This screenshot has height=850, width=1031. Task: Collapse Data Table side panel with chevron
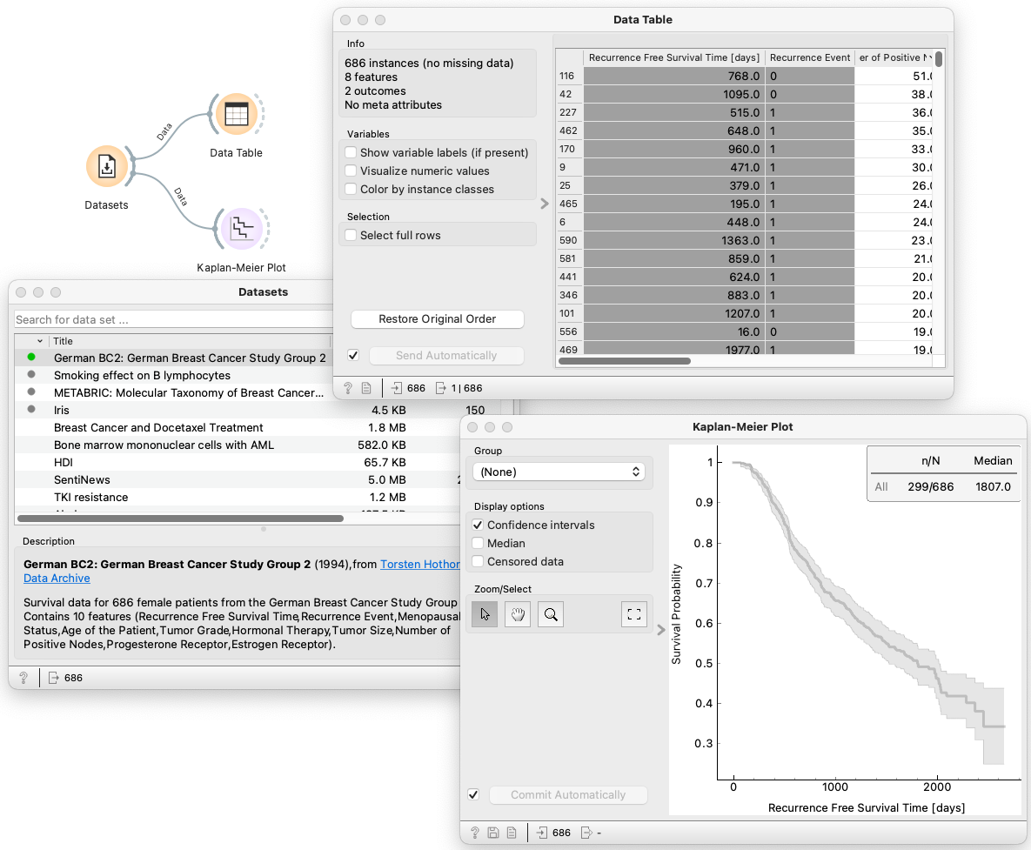pos(545,204)
